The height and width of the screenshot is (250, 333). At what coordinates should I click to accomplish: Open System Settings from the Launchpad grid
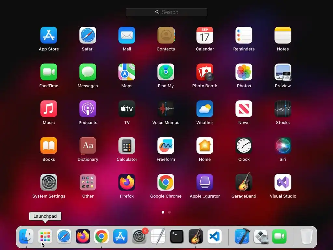tap(49, 182)
